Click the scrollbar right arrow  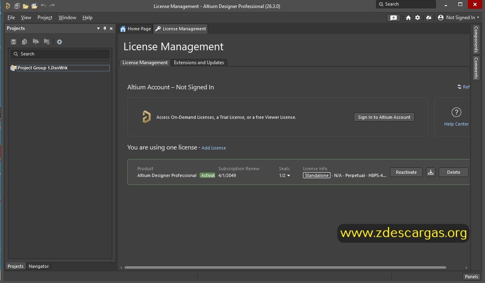466,267
